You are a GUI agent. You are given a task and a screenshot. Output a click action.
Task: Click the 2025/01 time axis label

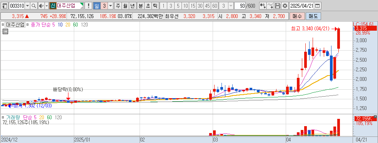tap(82, 140)
